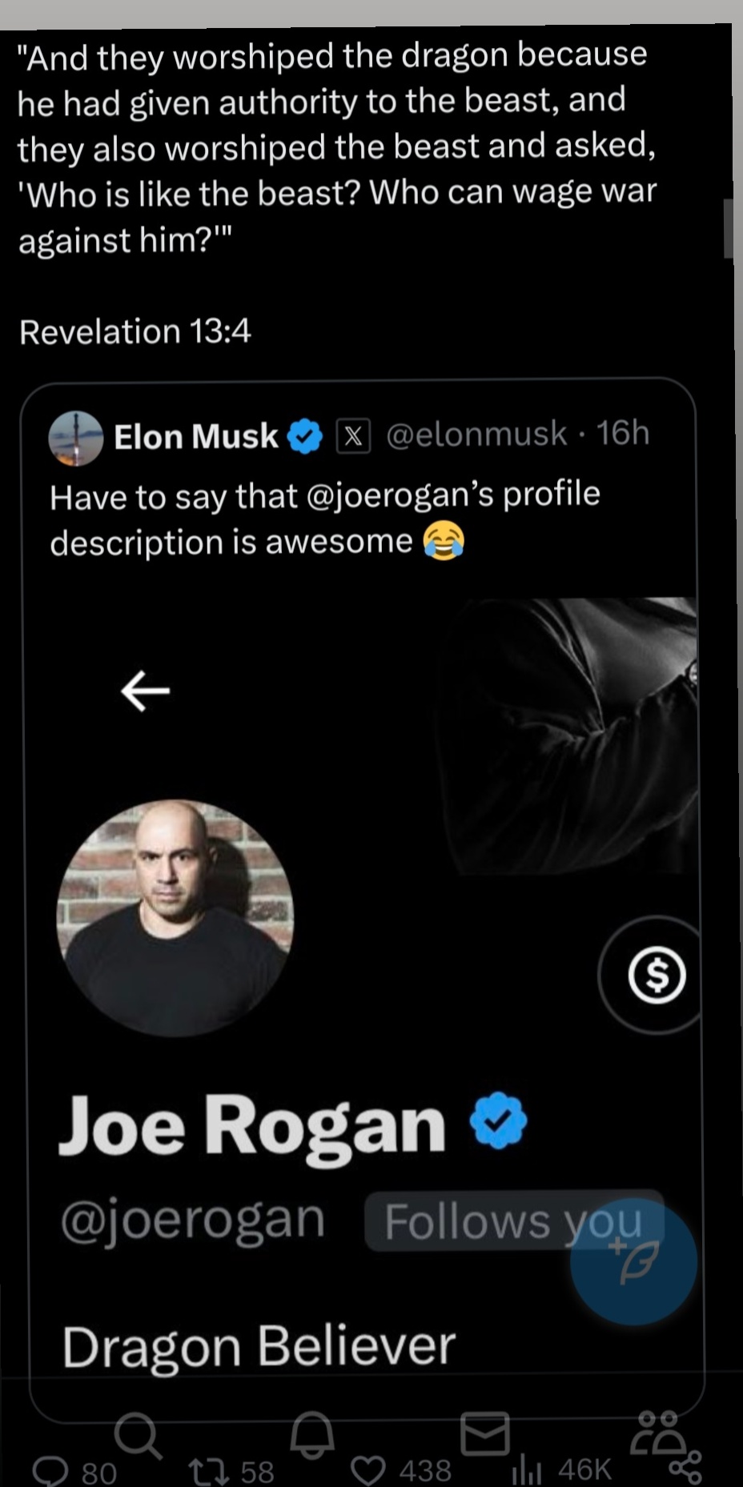Viewport: 743px width, 1487px height.
Task: Open Elon Musk's profile avatar
Action: pyautogui.click(x=76, y=438)
